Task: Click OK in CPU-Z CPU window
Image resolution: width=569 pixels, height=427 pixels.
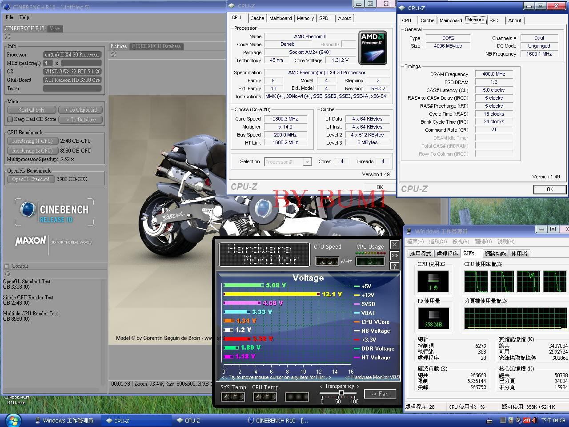Action: click(x=379, y=187)
